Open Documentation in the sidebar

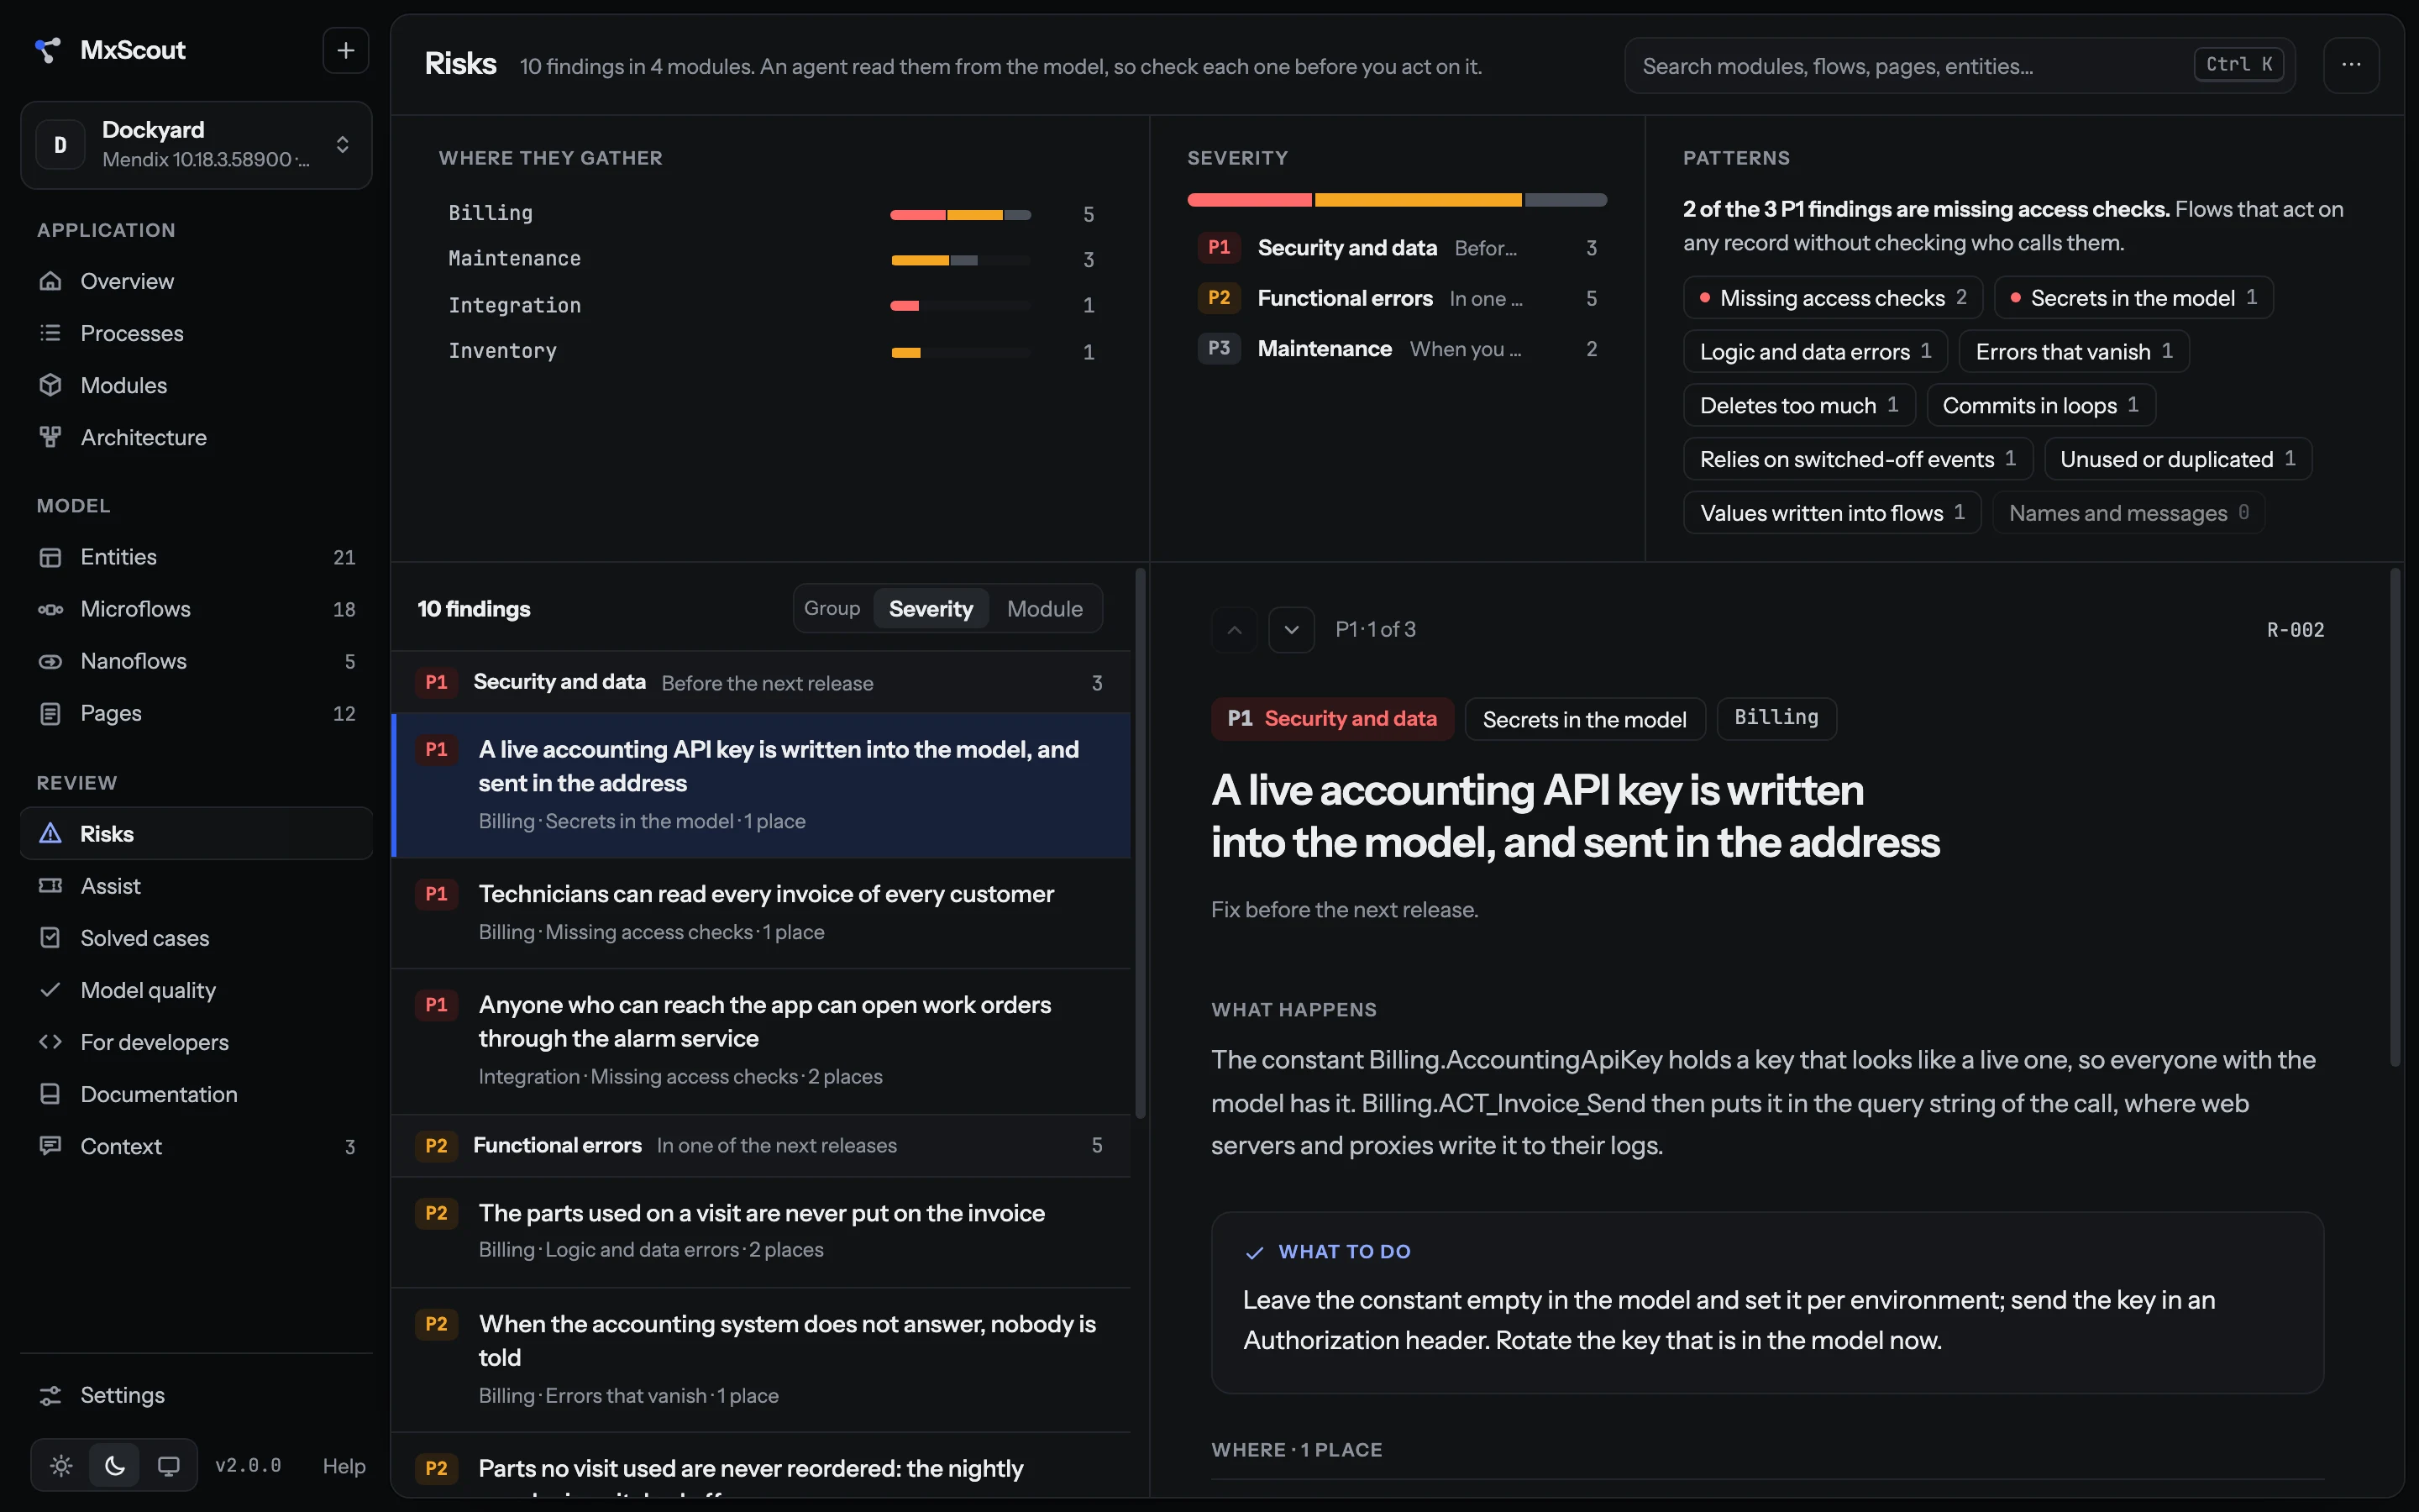pyautogui.click(x=196, y=1094)
